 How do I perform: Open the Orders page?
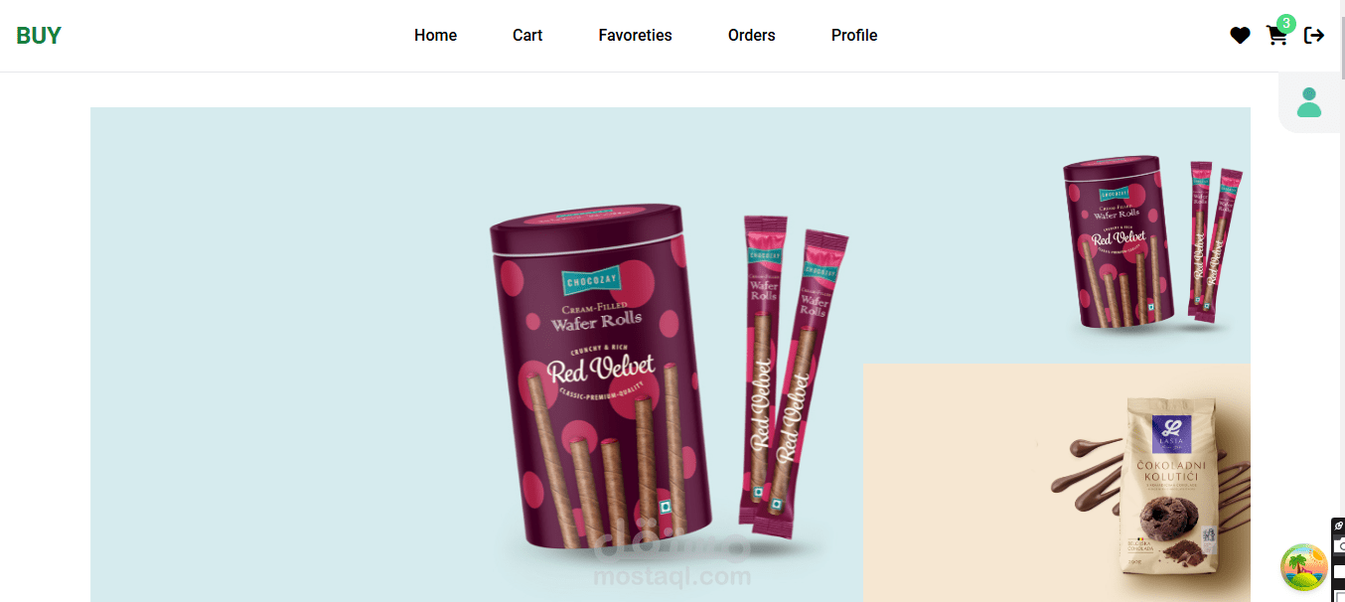(751, 36)
